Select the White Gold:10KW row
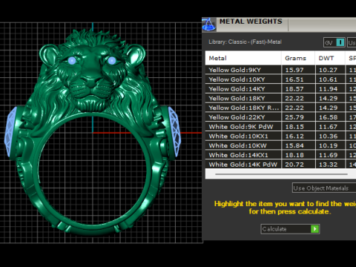 (280, 145)
